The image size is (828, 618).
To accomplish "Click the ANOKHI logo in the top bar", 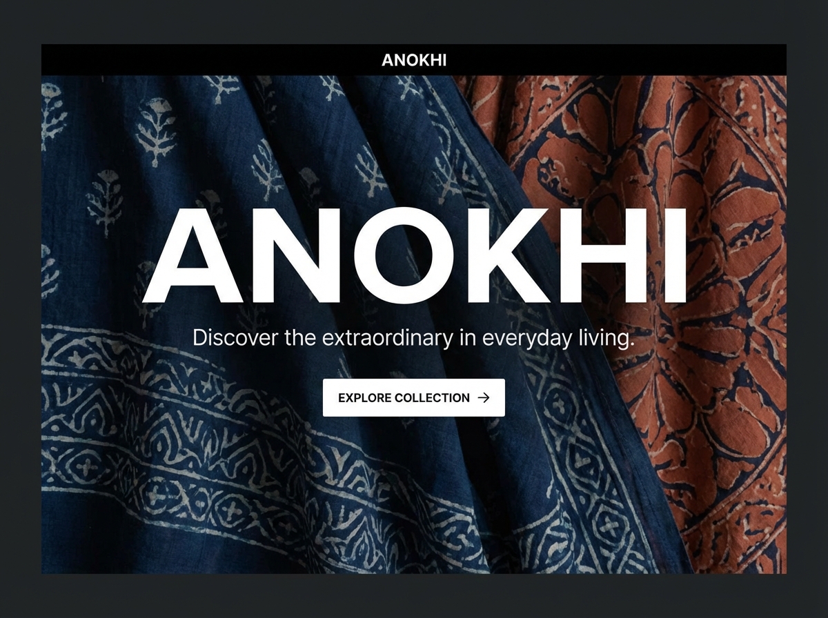I will (x=414, y=60).
